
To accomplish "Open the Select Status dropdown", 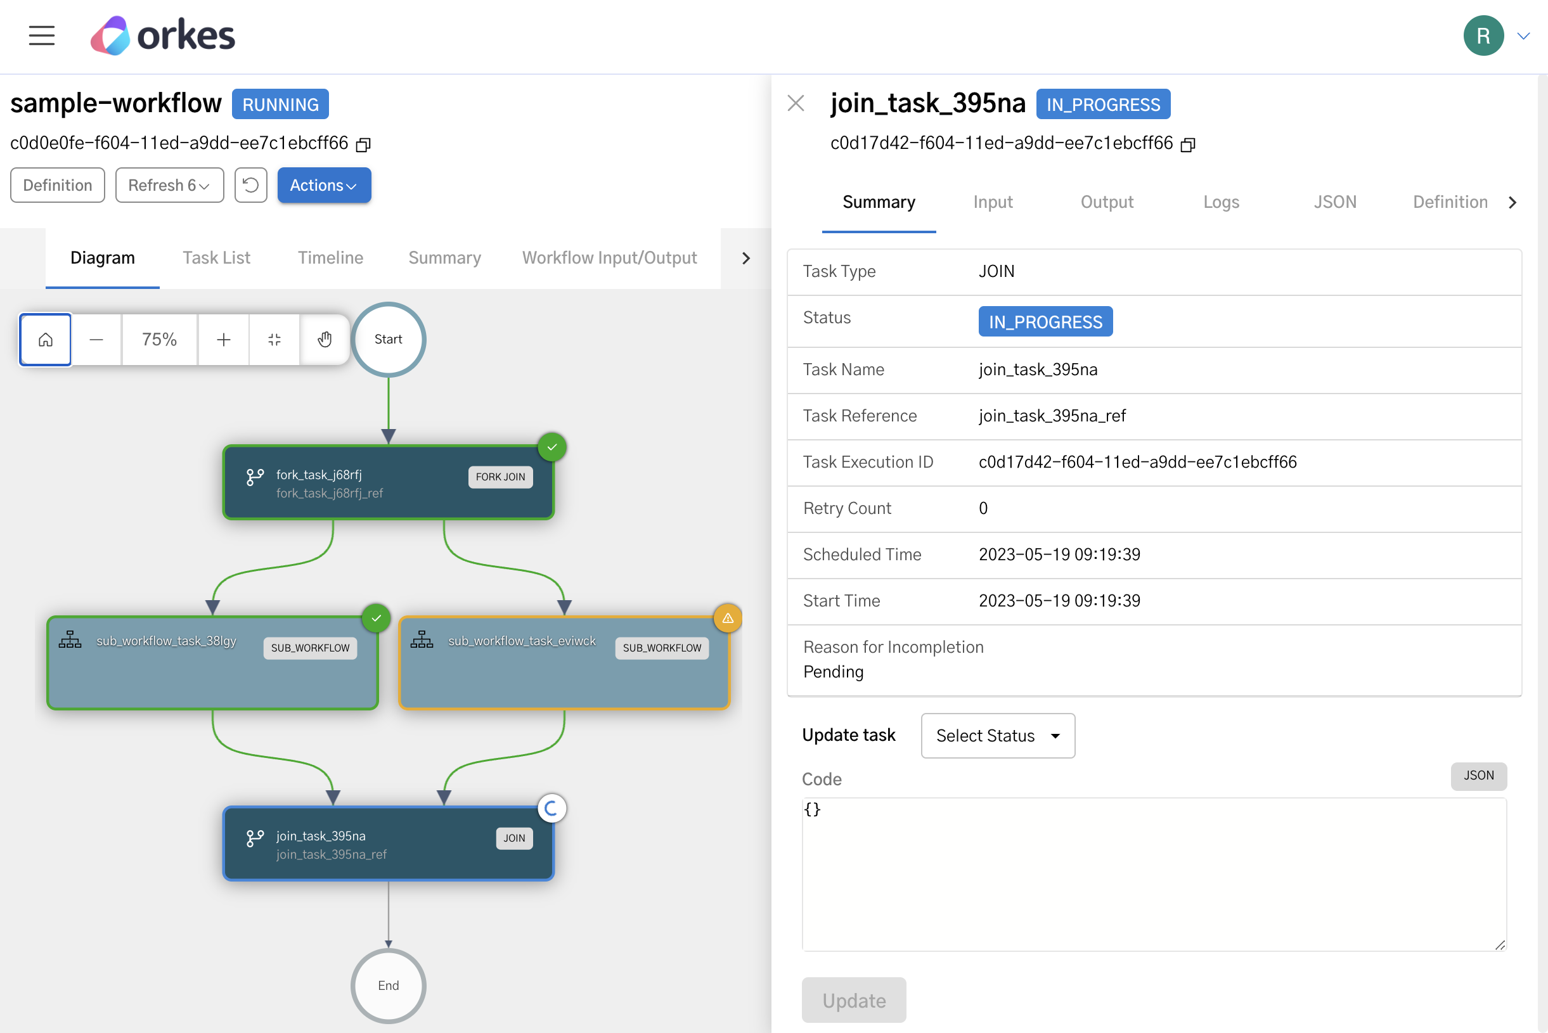I will [x=998, y=735].
